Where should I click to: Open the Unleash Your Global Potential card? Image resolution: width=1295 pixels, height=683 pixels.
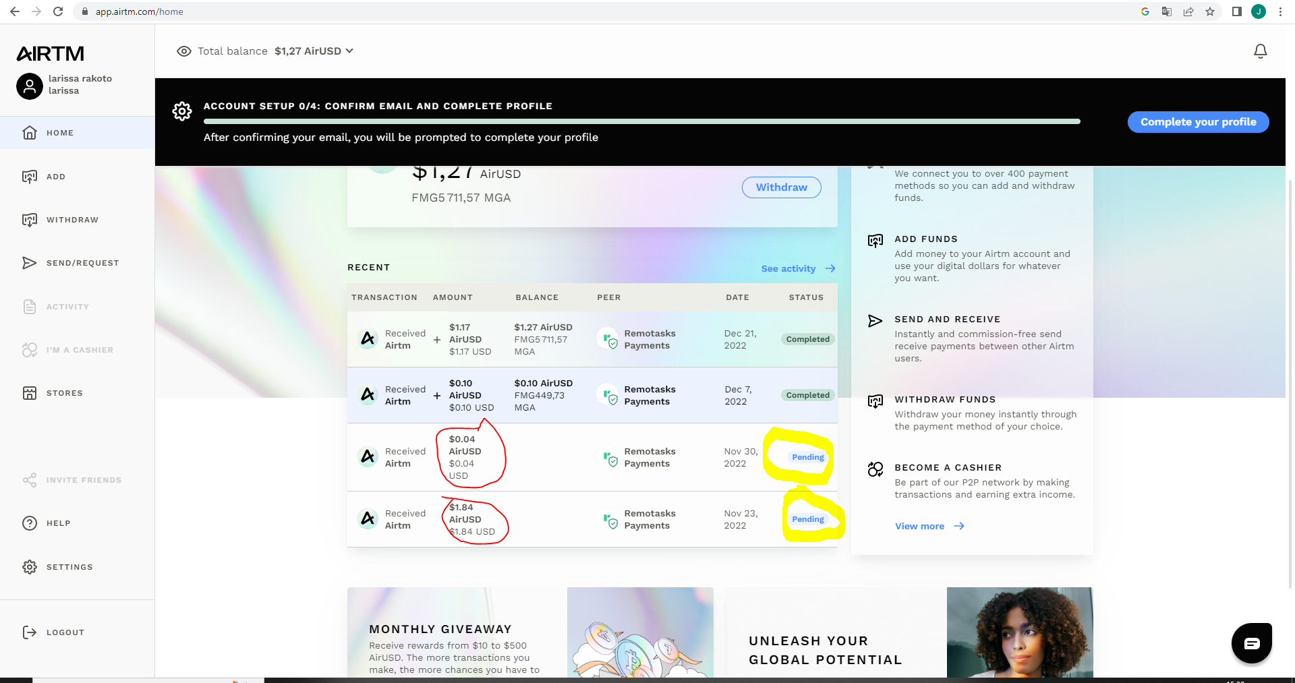coord(910,632)
